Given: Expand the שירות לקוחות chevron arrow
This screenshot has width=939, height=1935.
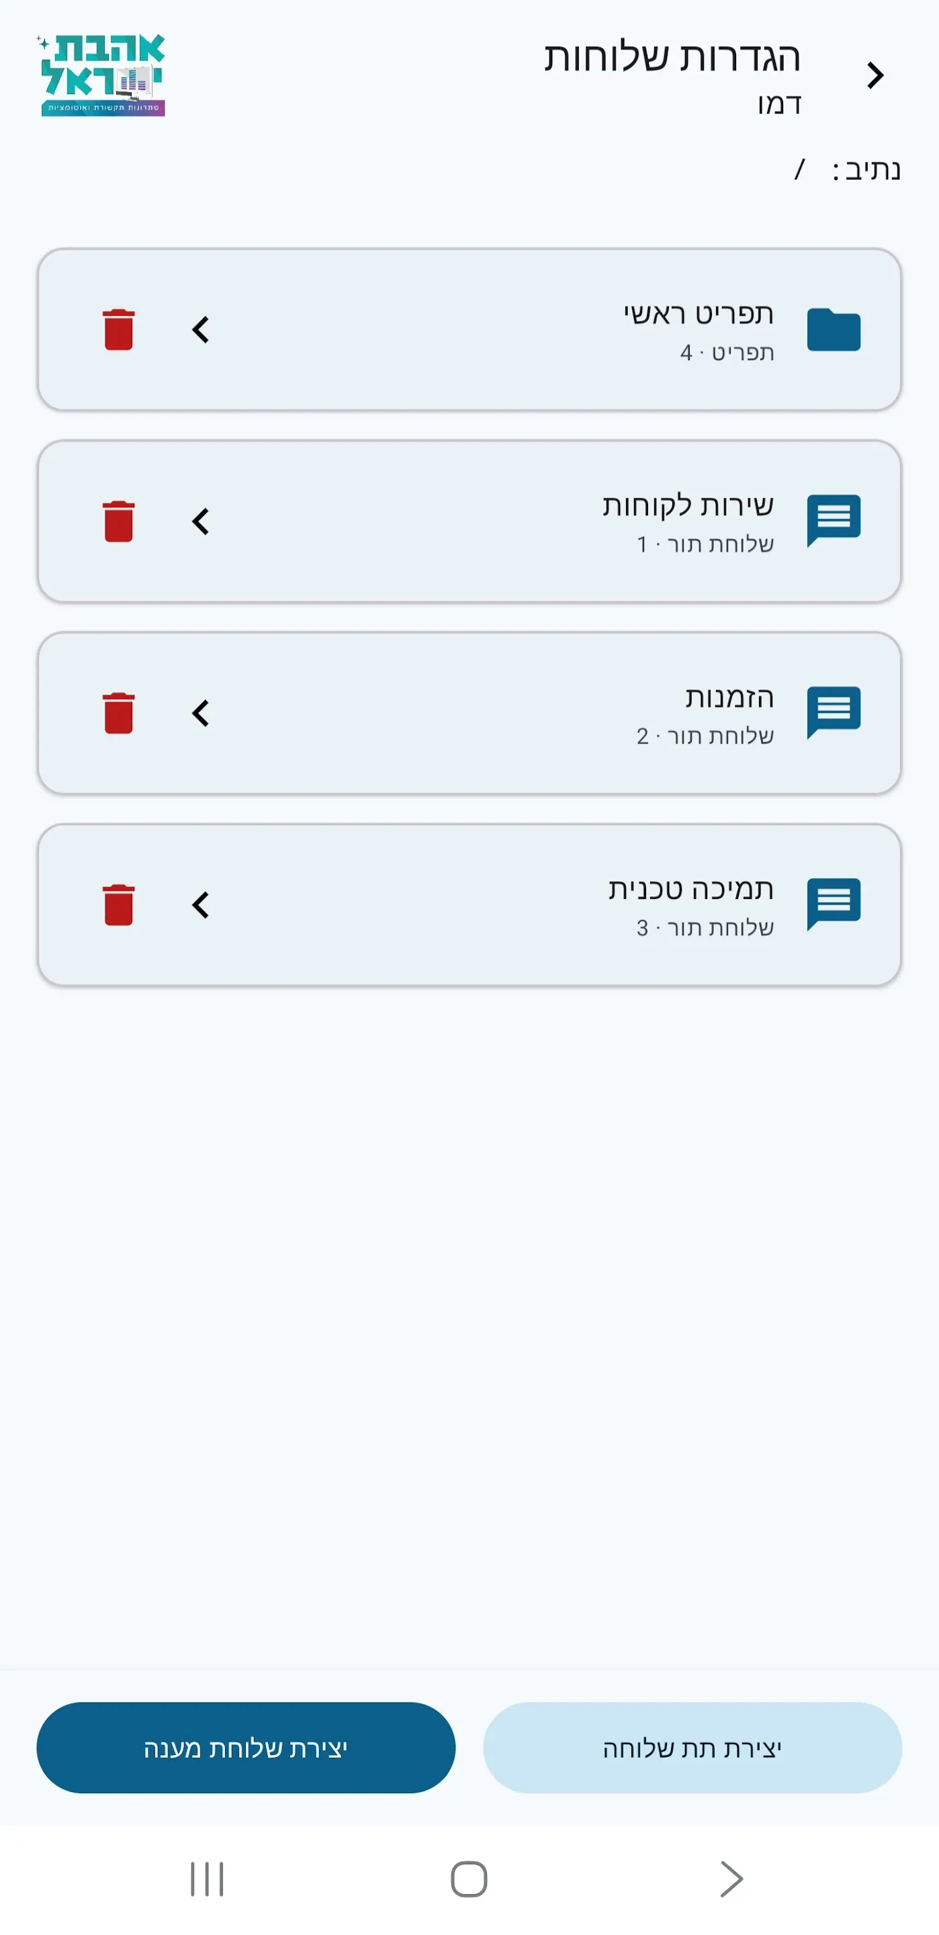Looking at the screenshot, I should coord(201,521).
